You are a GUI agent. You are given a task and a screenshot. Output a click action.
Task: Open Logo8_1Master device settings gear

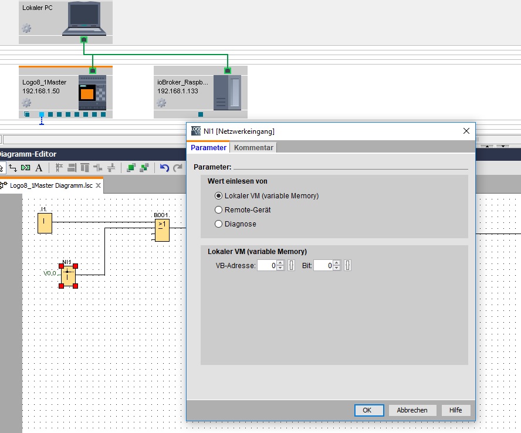26,103
